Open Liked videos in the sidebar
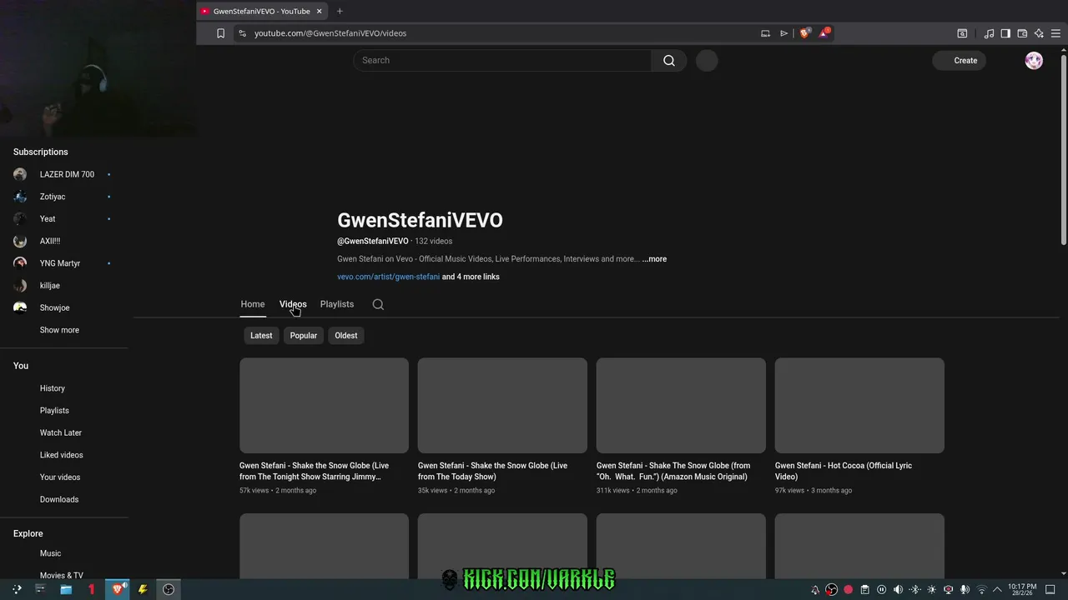 62,455
